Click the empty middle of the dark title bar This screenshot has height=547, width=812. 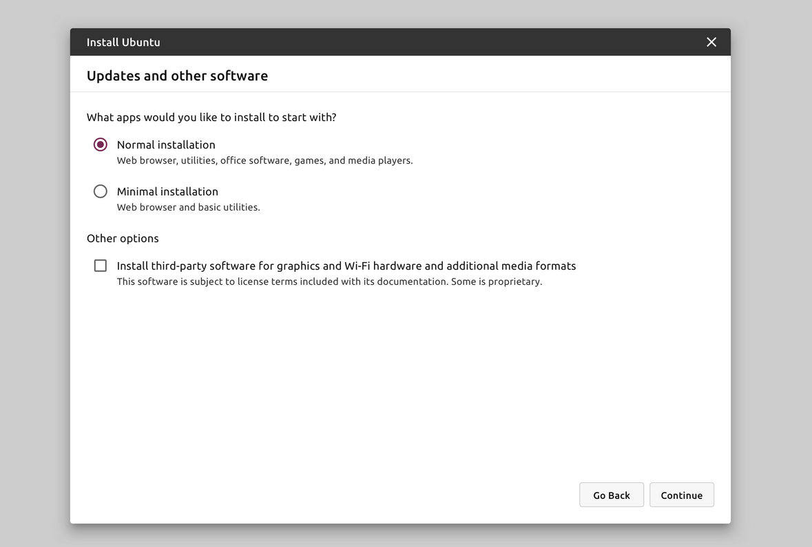413,42
